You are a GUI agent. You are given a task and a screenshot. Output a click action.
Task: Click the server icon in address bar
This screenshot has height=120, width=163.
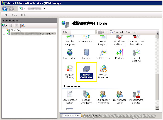tap(21, 8)
